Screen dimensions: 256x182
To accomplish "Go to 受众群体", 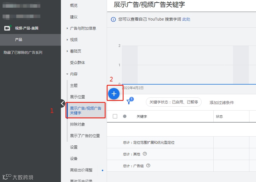I will (x=78, y=63).
